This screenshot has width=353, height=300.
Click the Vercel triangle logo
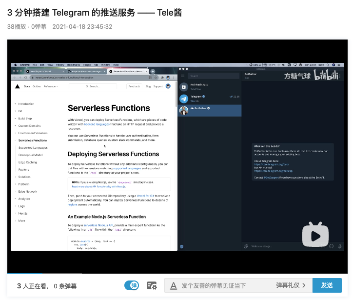18,86
